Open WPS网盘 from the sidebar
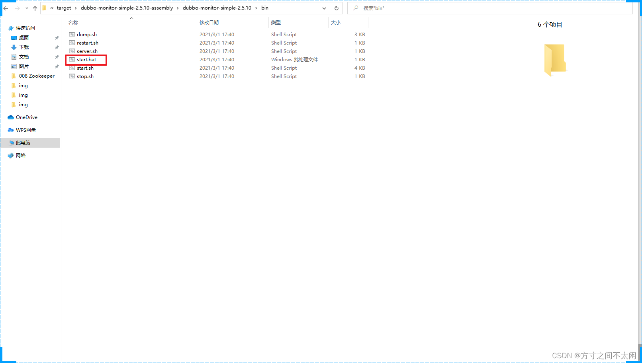This screenshot has height=363, width=642. coord(25,130)
